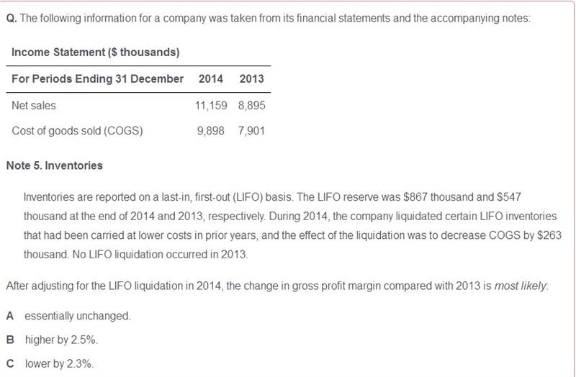Click the 8,895 net sales value
Viewport: 576px width, 377px height.
pyautogui.click(x=251, y=106)
